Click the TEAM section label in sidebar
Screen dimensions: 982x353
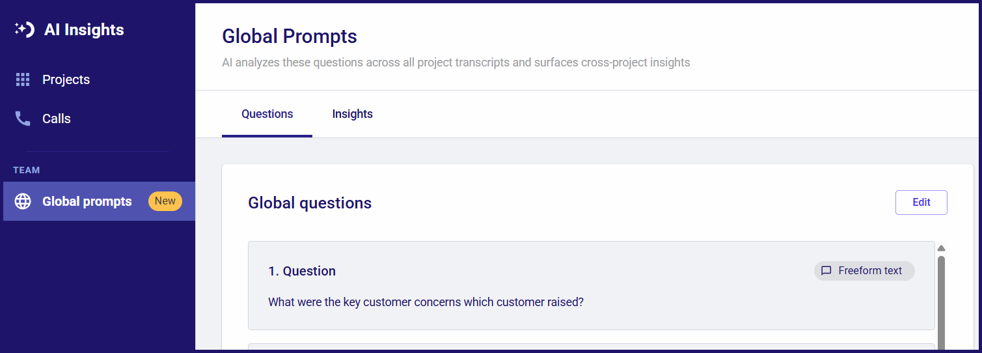(x=27, y=170)
